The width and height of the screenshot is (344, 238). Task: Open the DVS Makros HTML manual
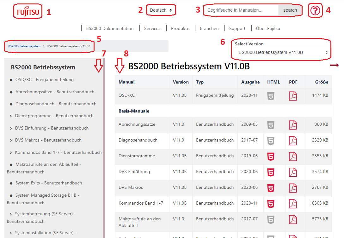(x=271, y=188)
